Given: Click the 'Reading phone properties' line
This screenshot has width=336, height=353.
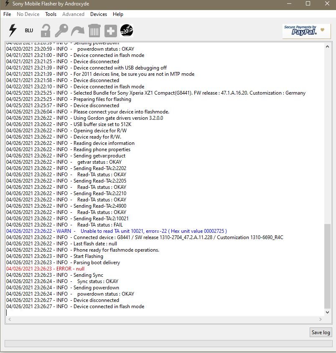Looking at the screenshot, I should [68, 149].
